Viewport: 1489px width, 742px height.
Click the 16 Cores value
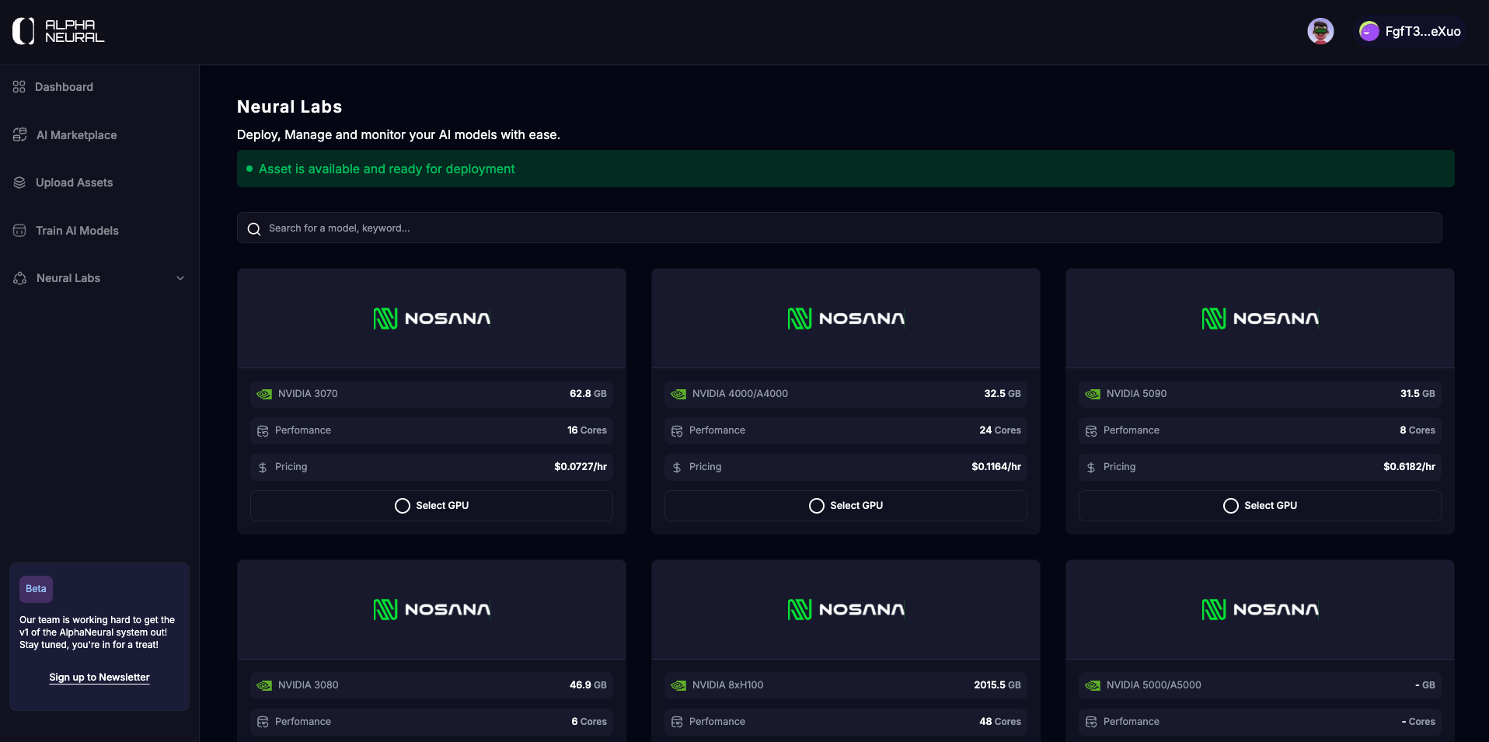(587, 430)
